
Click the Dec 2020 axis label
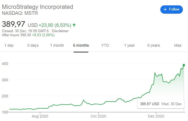[156, 116]
